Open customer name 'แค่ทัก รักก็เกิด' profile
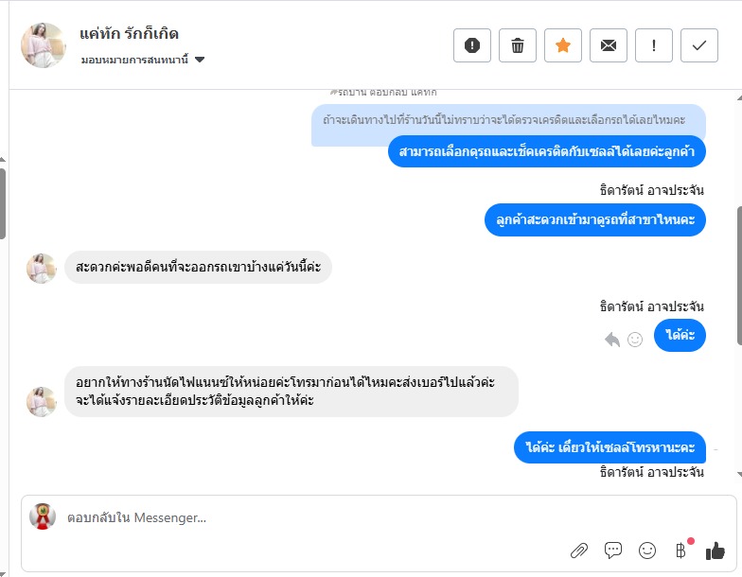Screen dimensions: 742x577 pos(130,34)
